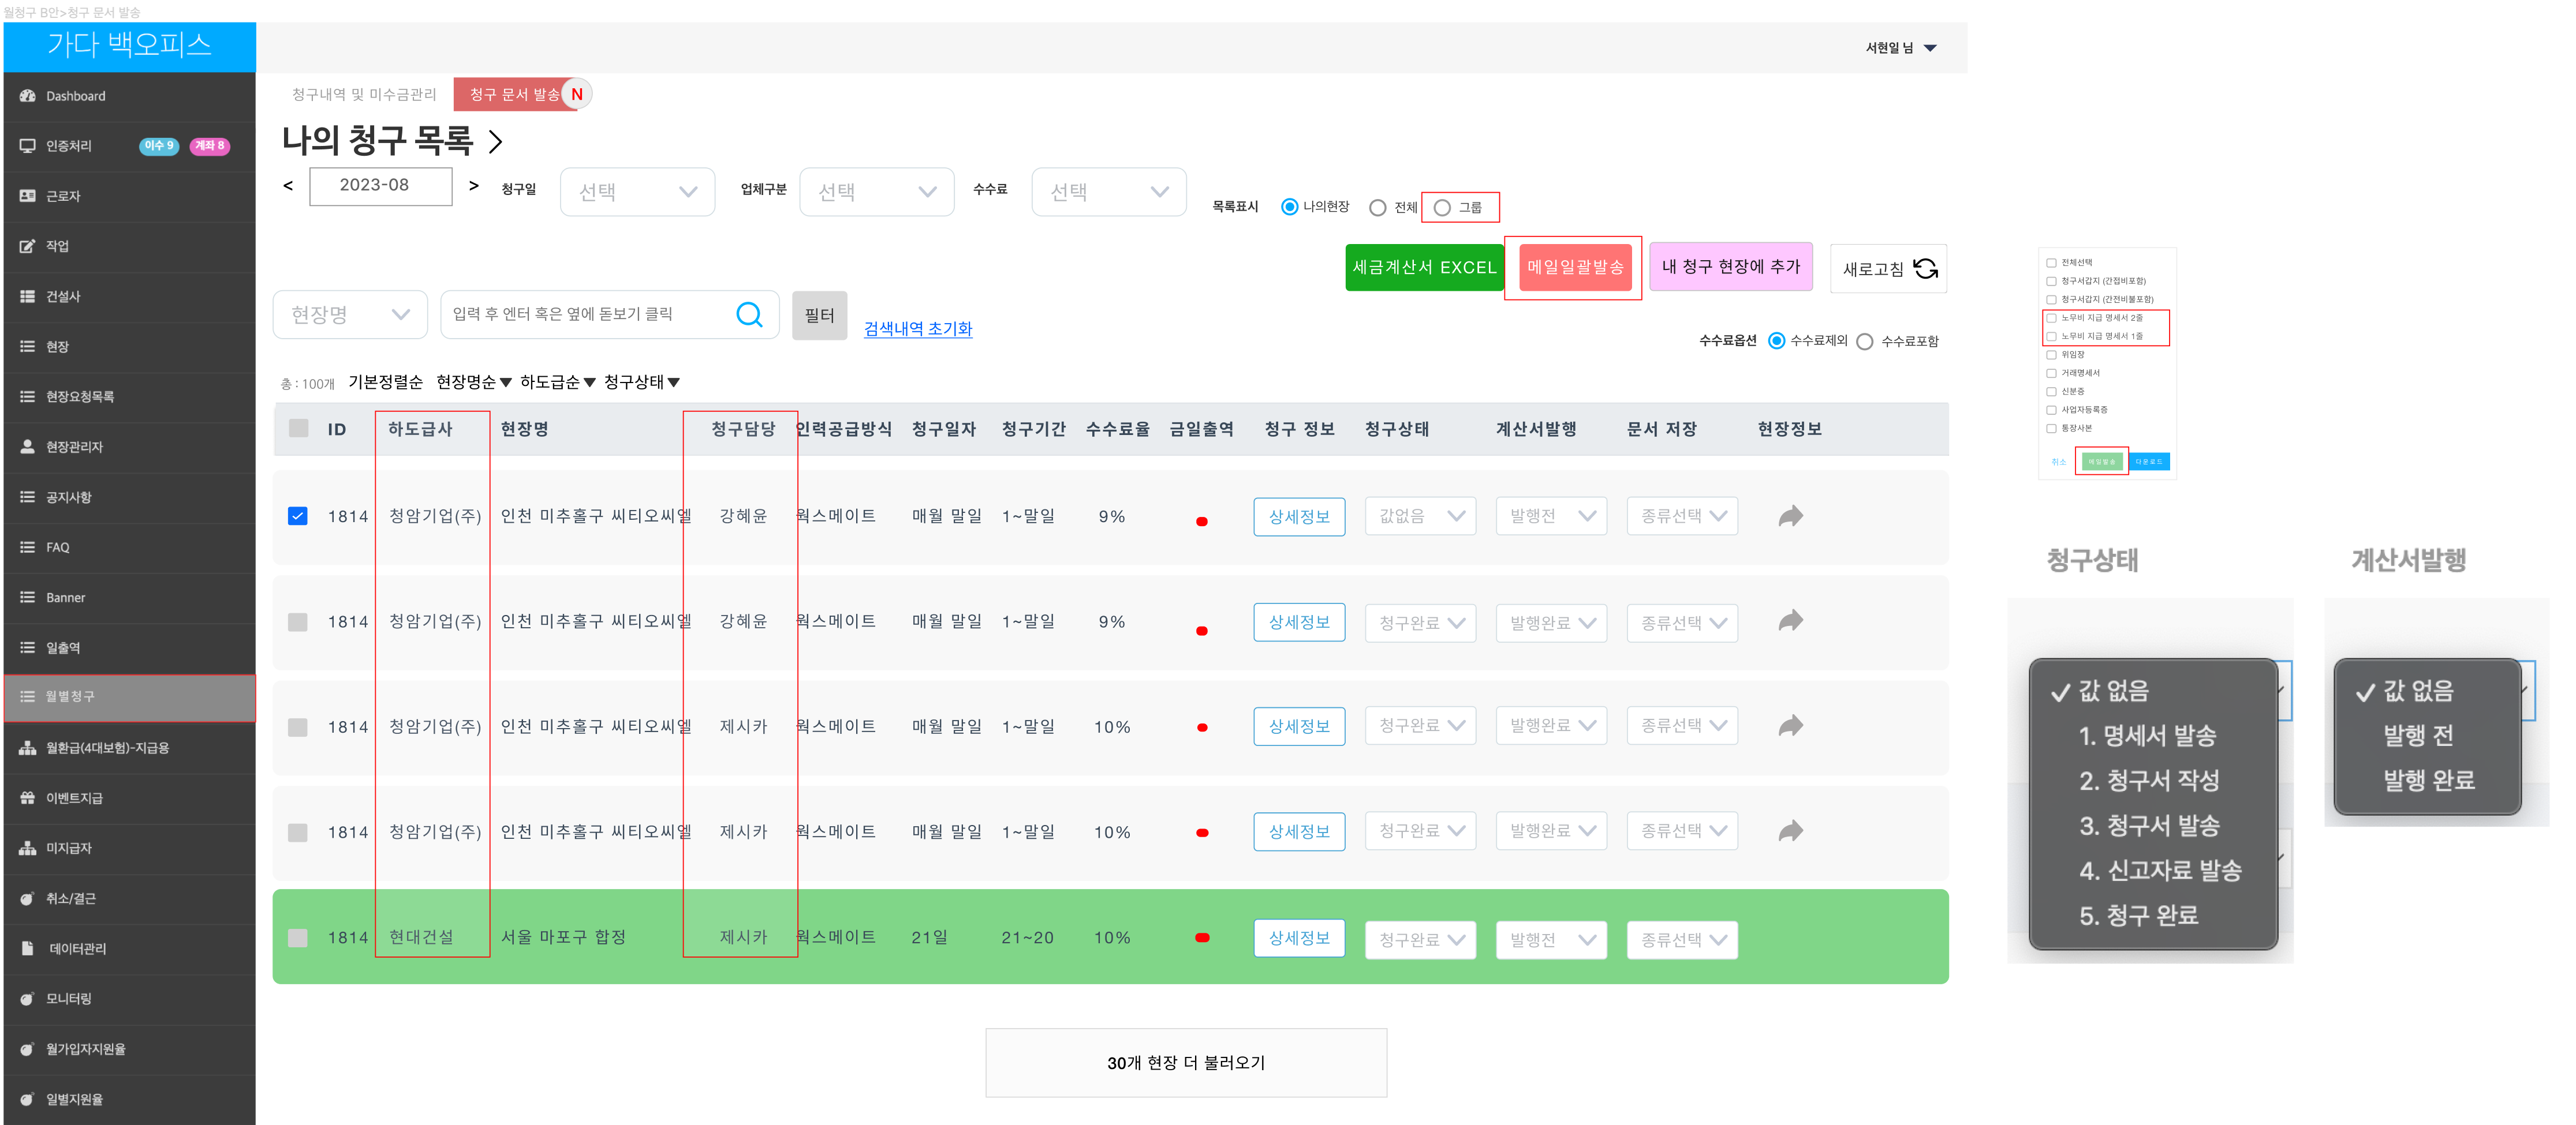This screenshot has height=1125, width=2576.
Task: Switch to 청구 문서 발송 tab
Action: coord(515,94)
